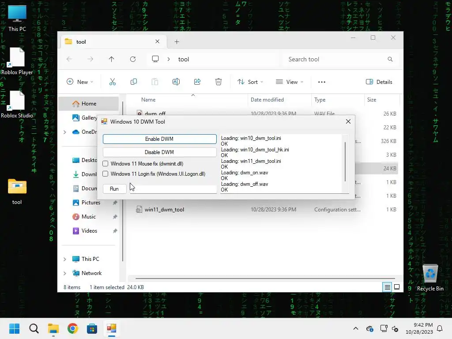452x339 pixels.
Task: Close the tool tab in Explorer
Action: [158, 41]
